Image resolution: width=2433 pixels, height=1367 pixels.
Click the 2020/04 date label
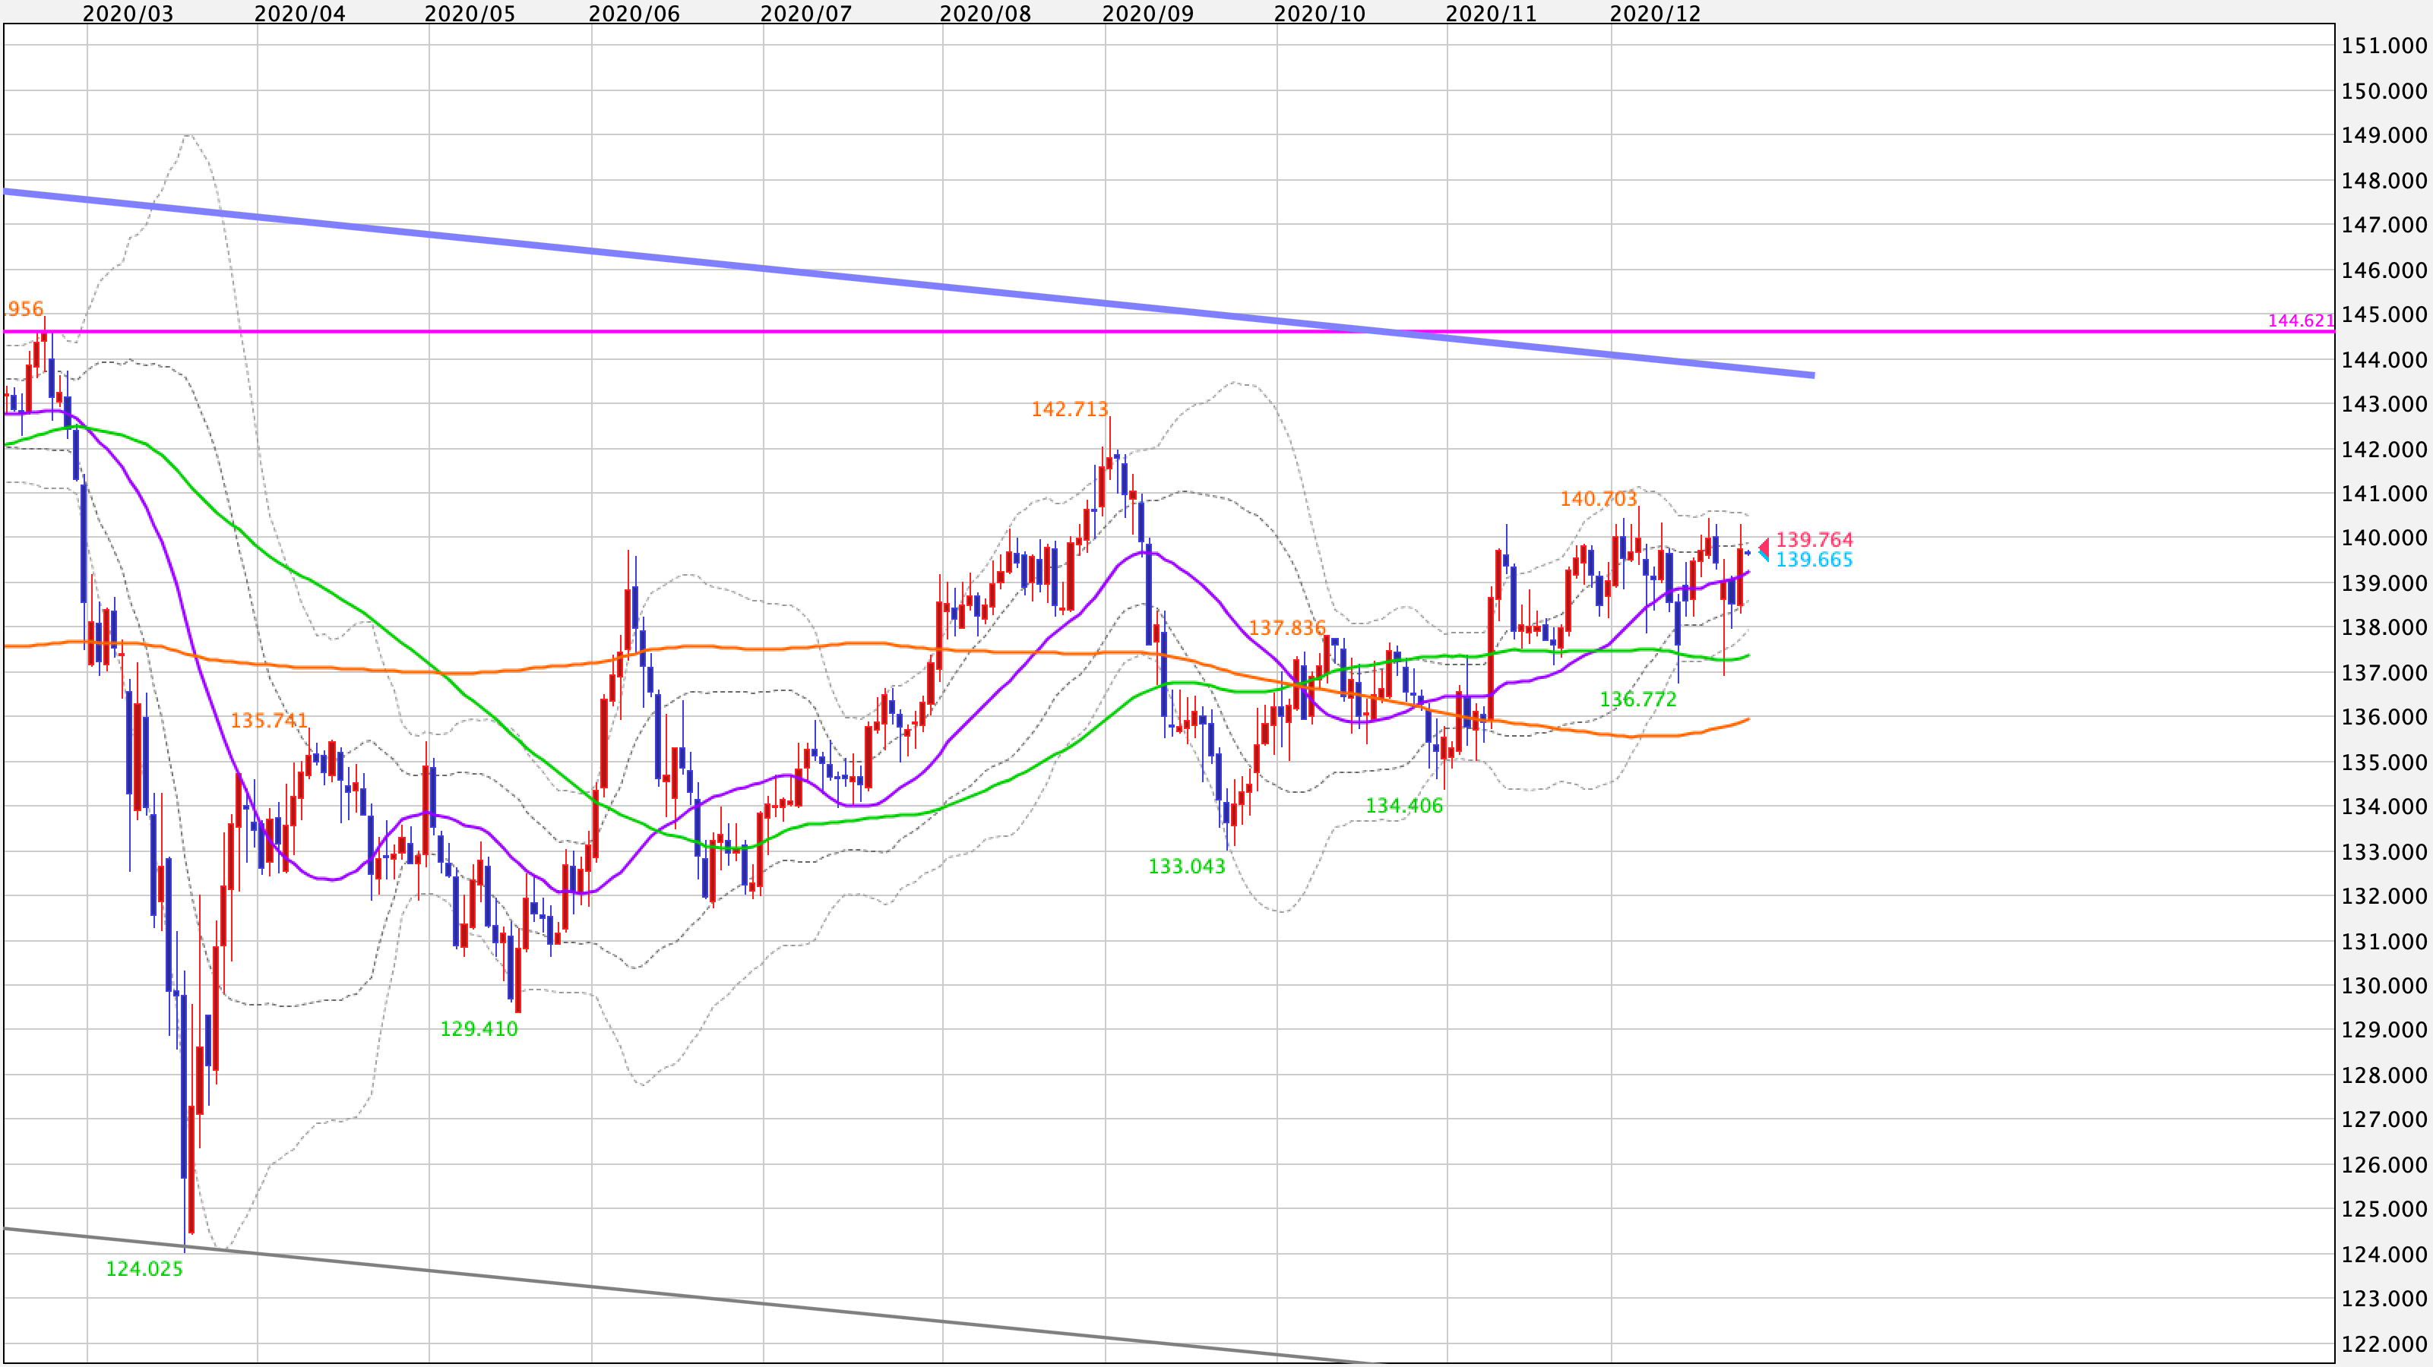coord(300,13)
